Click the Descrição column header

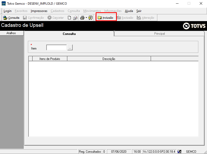pyautogui.click(x=109, y=59)
